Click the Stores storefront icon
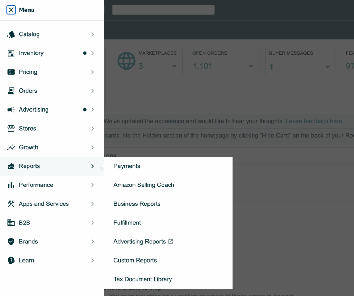This screenshot has height=296, width=354. pos(11,129)
